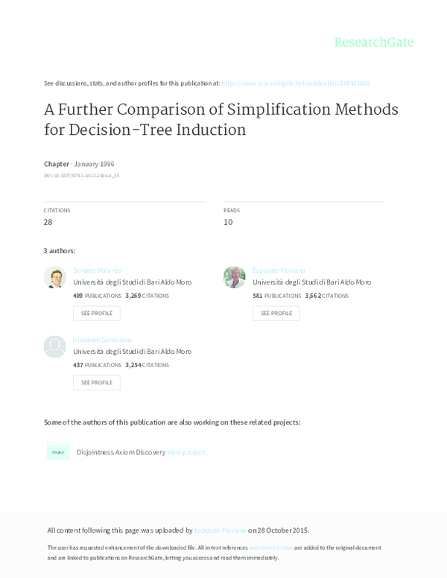Image resolution: width=447 pixels, height=578 pixels.
Task: Click the Disjointness Axiom Discovery project icon
Action: pos(58,451)
